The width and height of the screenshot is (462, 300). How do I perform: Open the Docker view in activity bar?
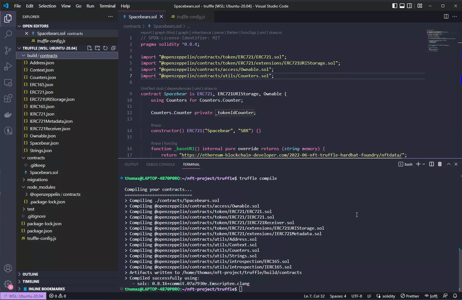click(x=8, y=114)
